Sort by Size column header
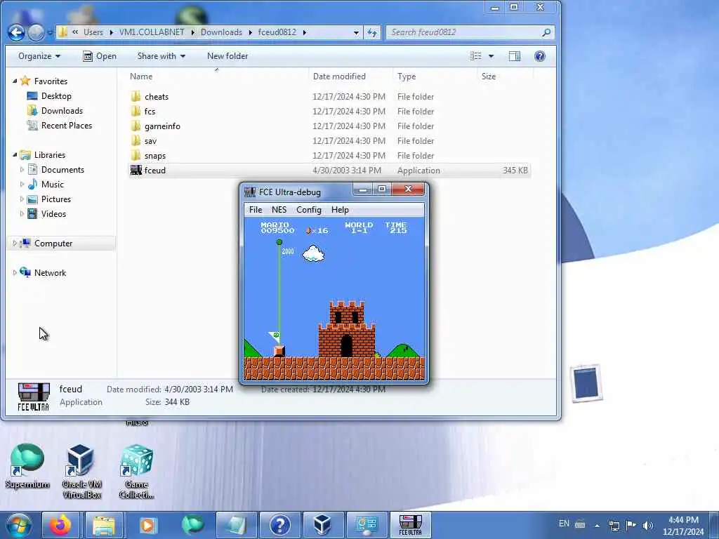The height and width of the screenshot is (539, 719). pos(505,76)
